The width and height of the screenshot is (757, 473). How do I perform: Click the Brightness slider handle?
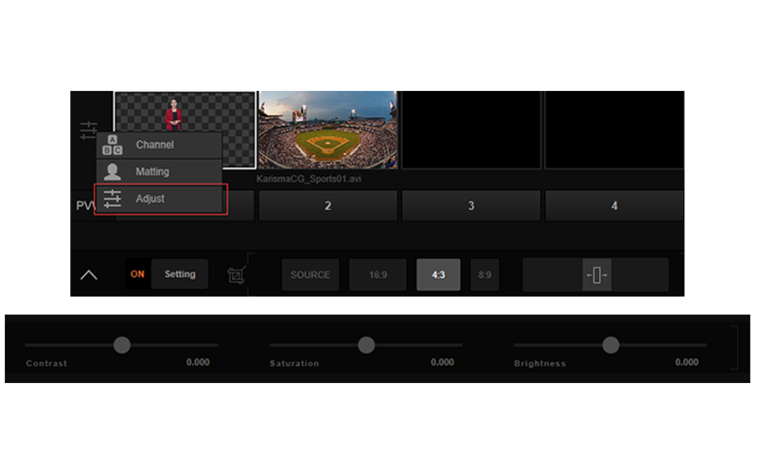(x=610, y=345)
